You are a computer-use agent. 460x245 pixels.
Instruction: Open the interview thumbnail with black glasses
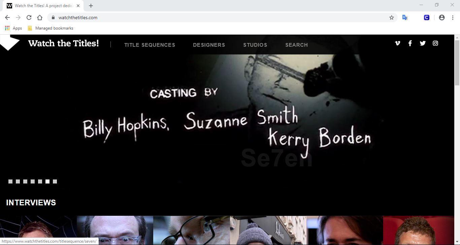coord(192,230)
